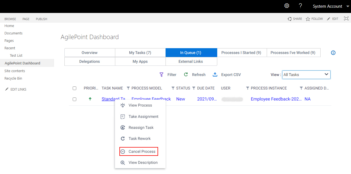
Task: Click the Refresh icon
Action: point(186,75)
